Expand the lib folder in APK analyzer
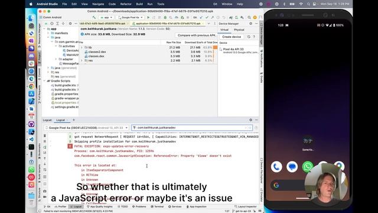378x213 pixels. coord(82,47)
